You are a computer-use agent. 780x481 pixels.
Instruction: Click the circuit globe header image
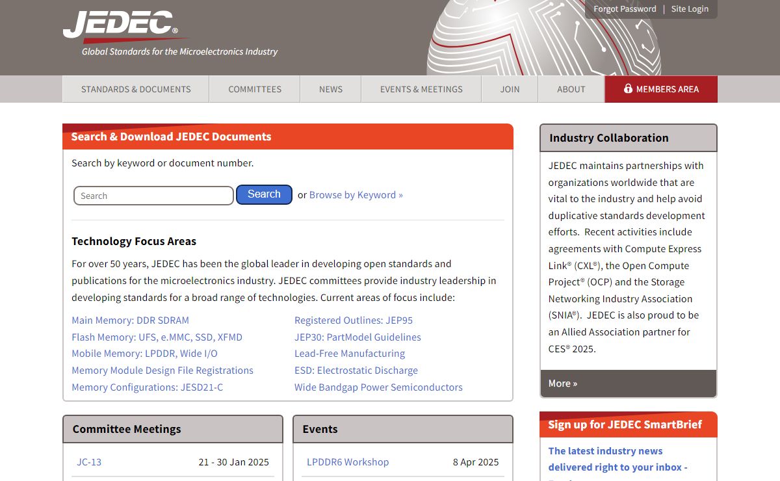[x=543, y=38]
